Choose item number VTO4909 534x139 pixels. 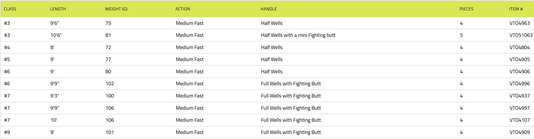[519, 132]
